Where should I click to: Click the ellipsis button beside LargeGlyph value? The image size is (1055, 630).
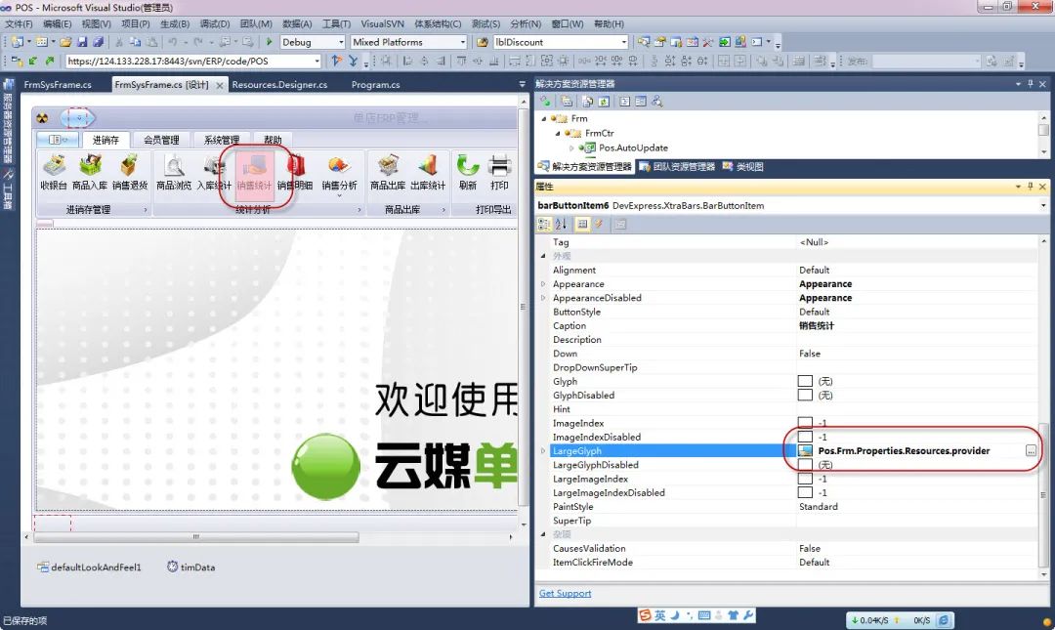pos(1031,450)
